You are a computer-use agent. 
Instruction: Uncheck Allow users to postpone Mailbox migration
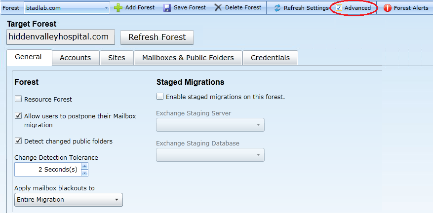18,116
